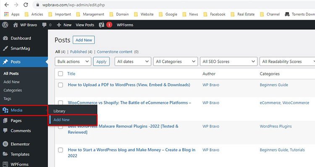Open comments bubble in admin bar
Viewport: 315px width, 167px height.
coord(45,25)
